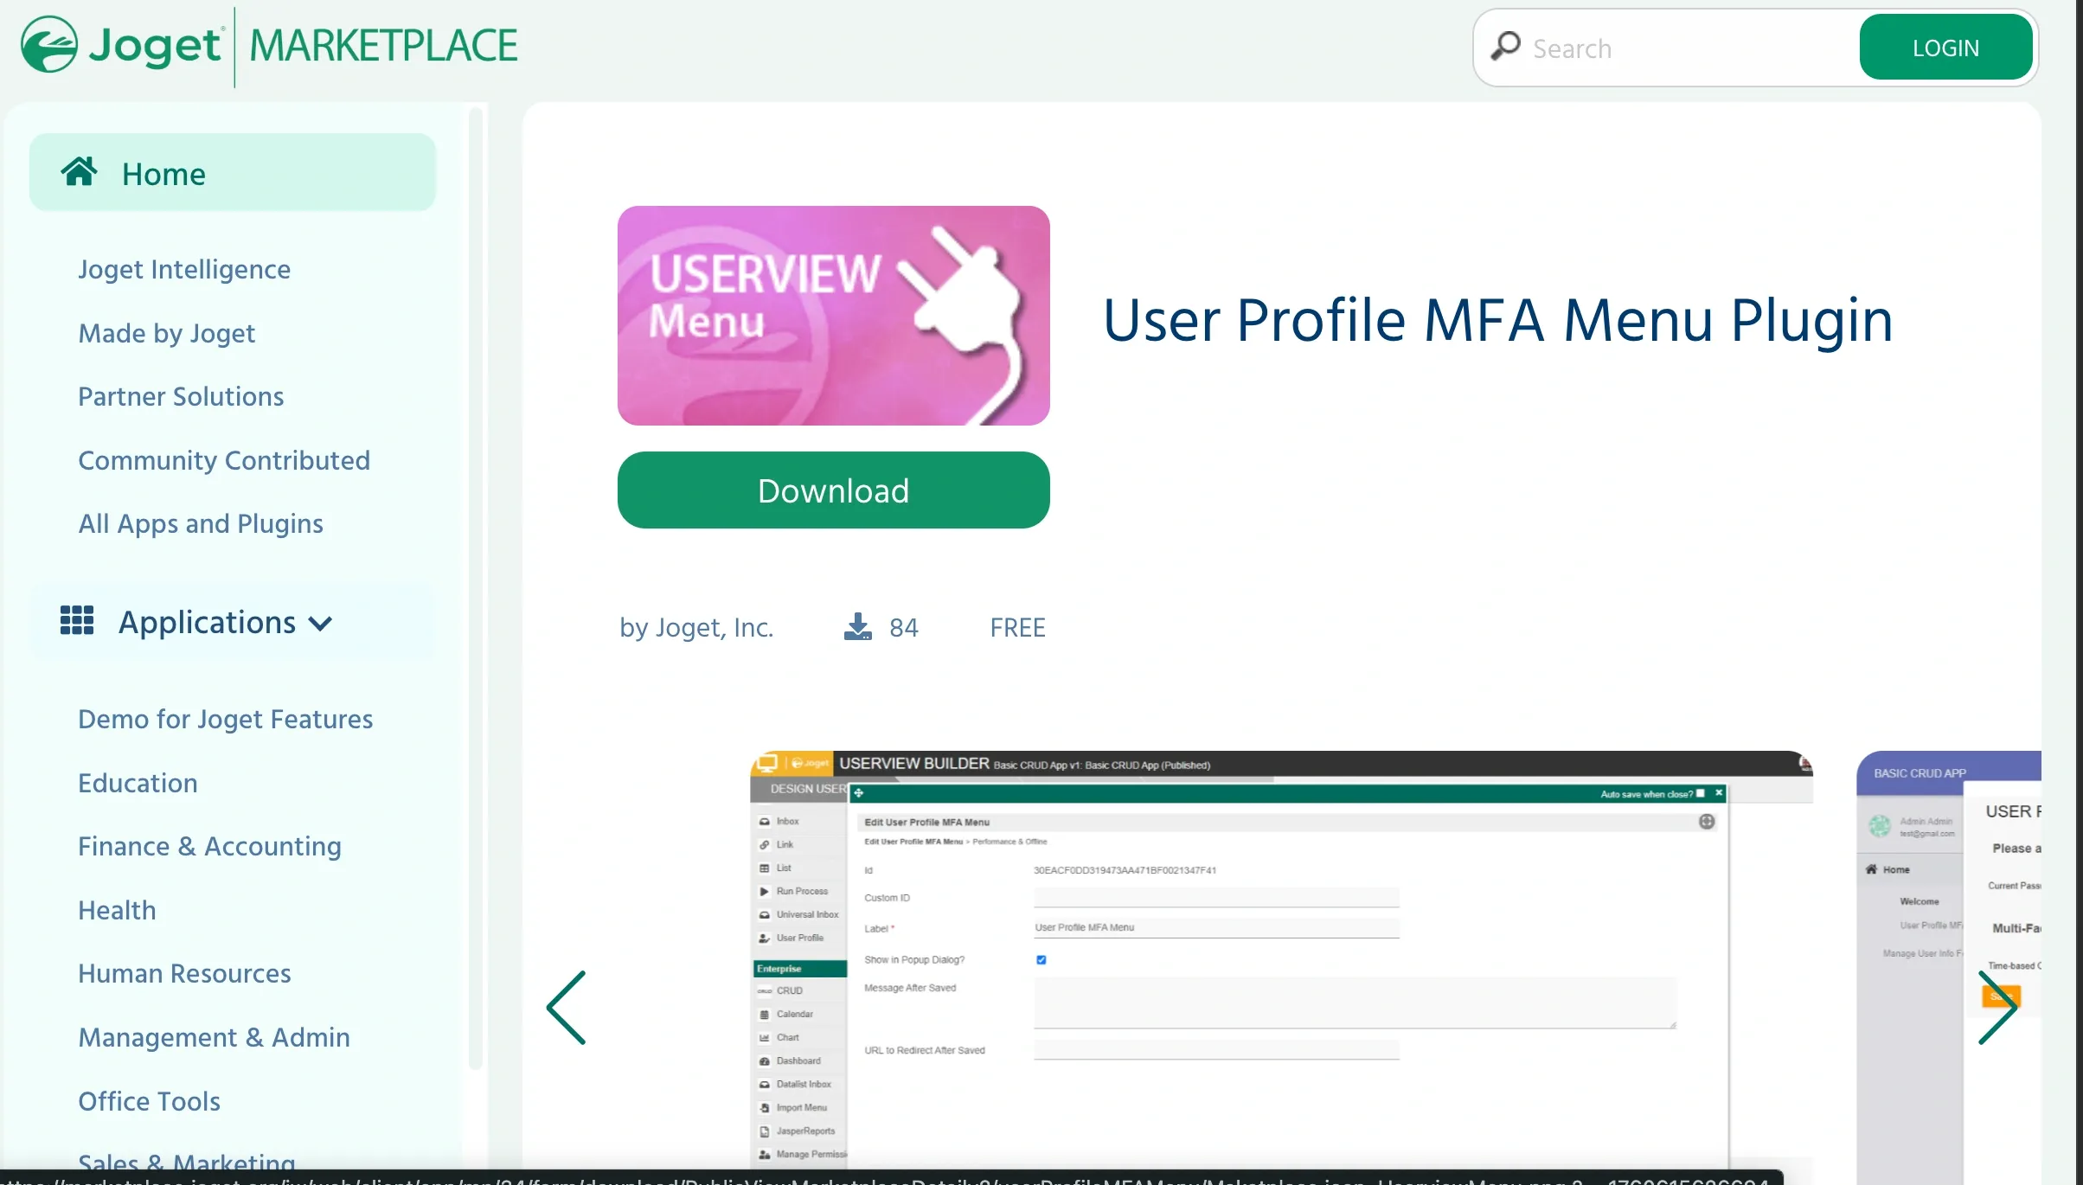Screen dimensions: 2083x1185
Task: Show next screenshot with right arrow
Action: 1997,1008
